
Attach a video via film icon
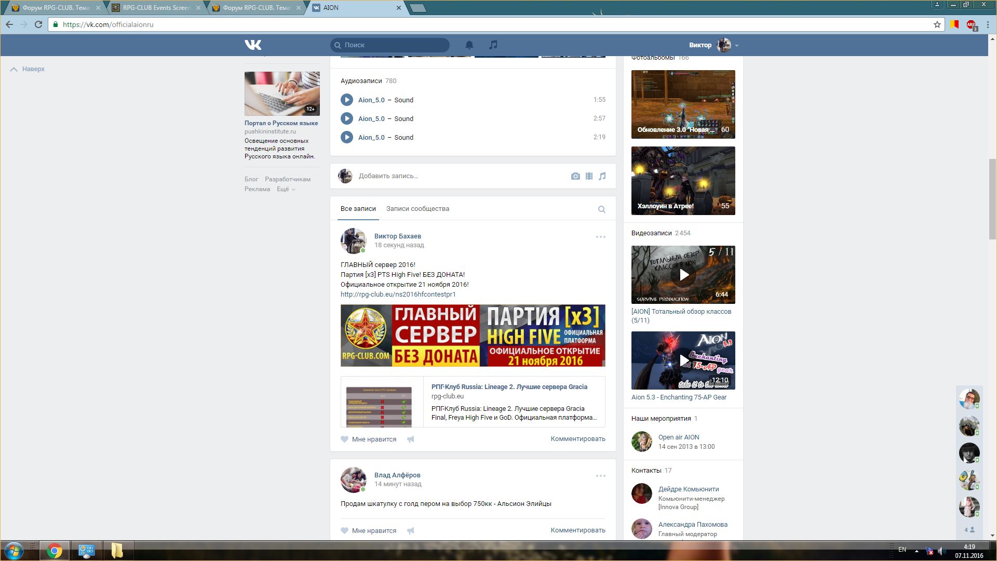click(x=589, y=177)
